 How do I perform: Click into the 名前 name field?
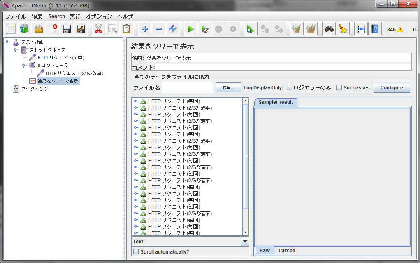[278, 58]
